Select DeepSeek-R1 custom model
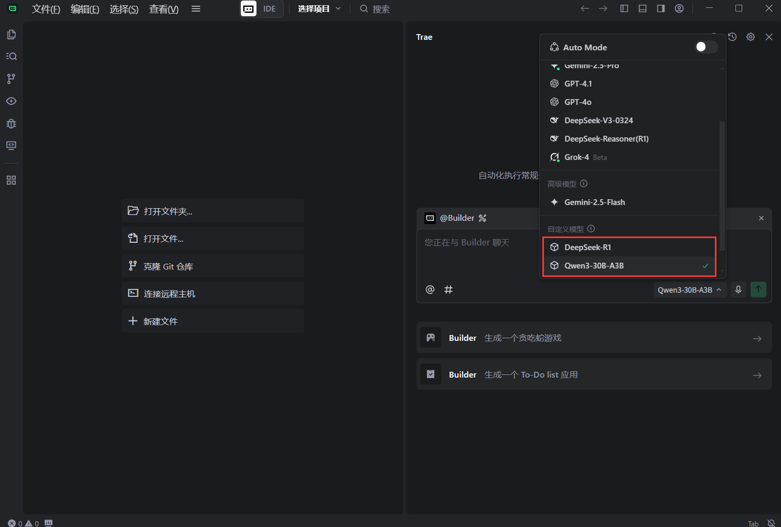 (x=587, y=248)
